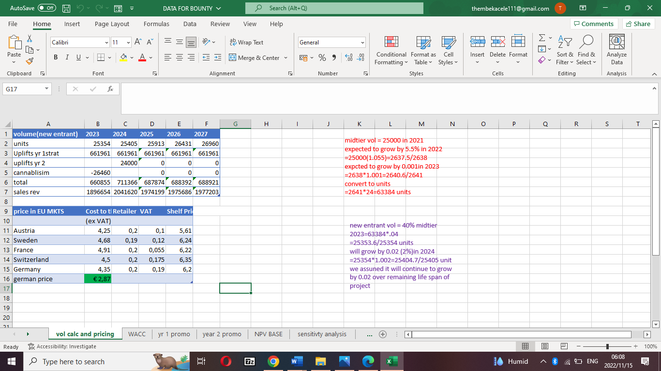The width and height of the screenshot is (661, 371).
Task: Switch to Page Break Preview in the status bar
Action: pos(564,346)
